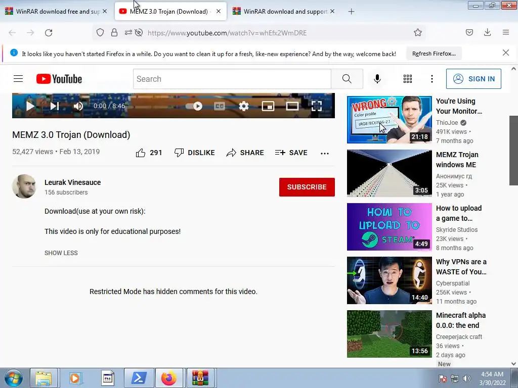SAVE the video to a playlist
The height and width of the screenshot is (388, 518).
[x=291, y=153]
